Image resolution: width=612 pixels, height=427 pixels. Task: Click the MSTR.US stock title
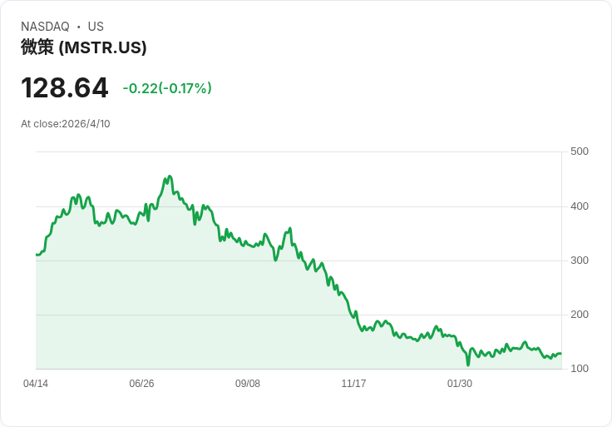click(x=84, y=47)
